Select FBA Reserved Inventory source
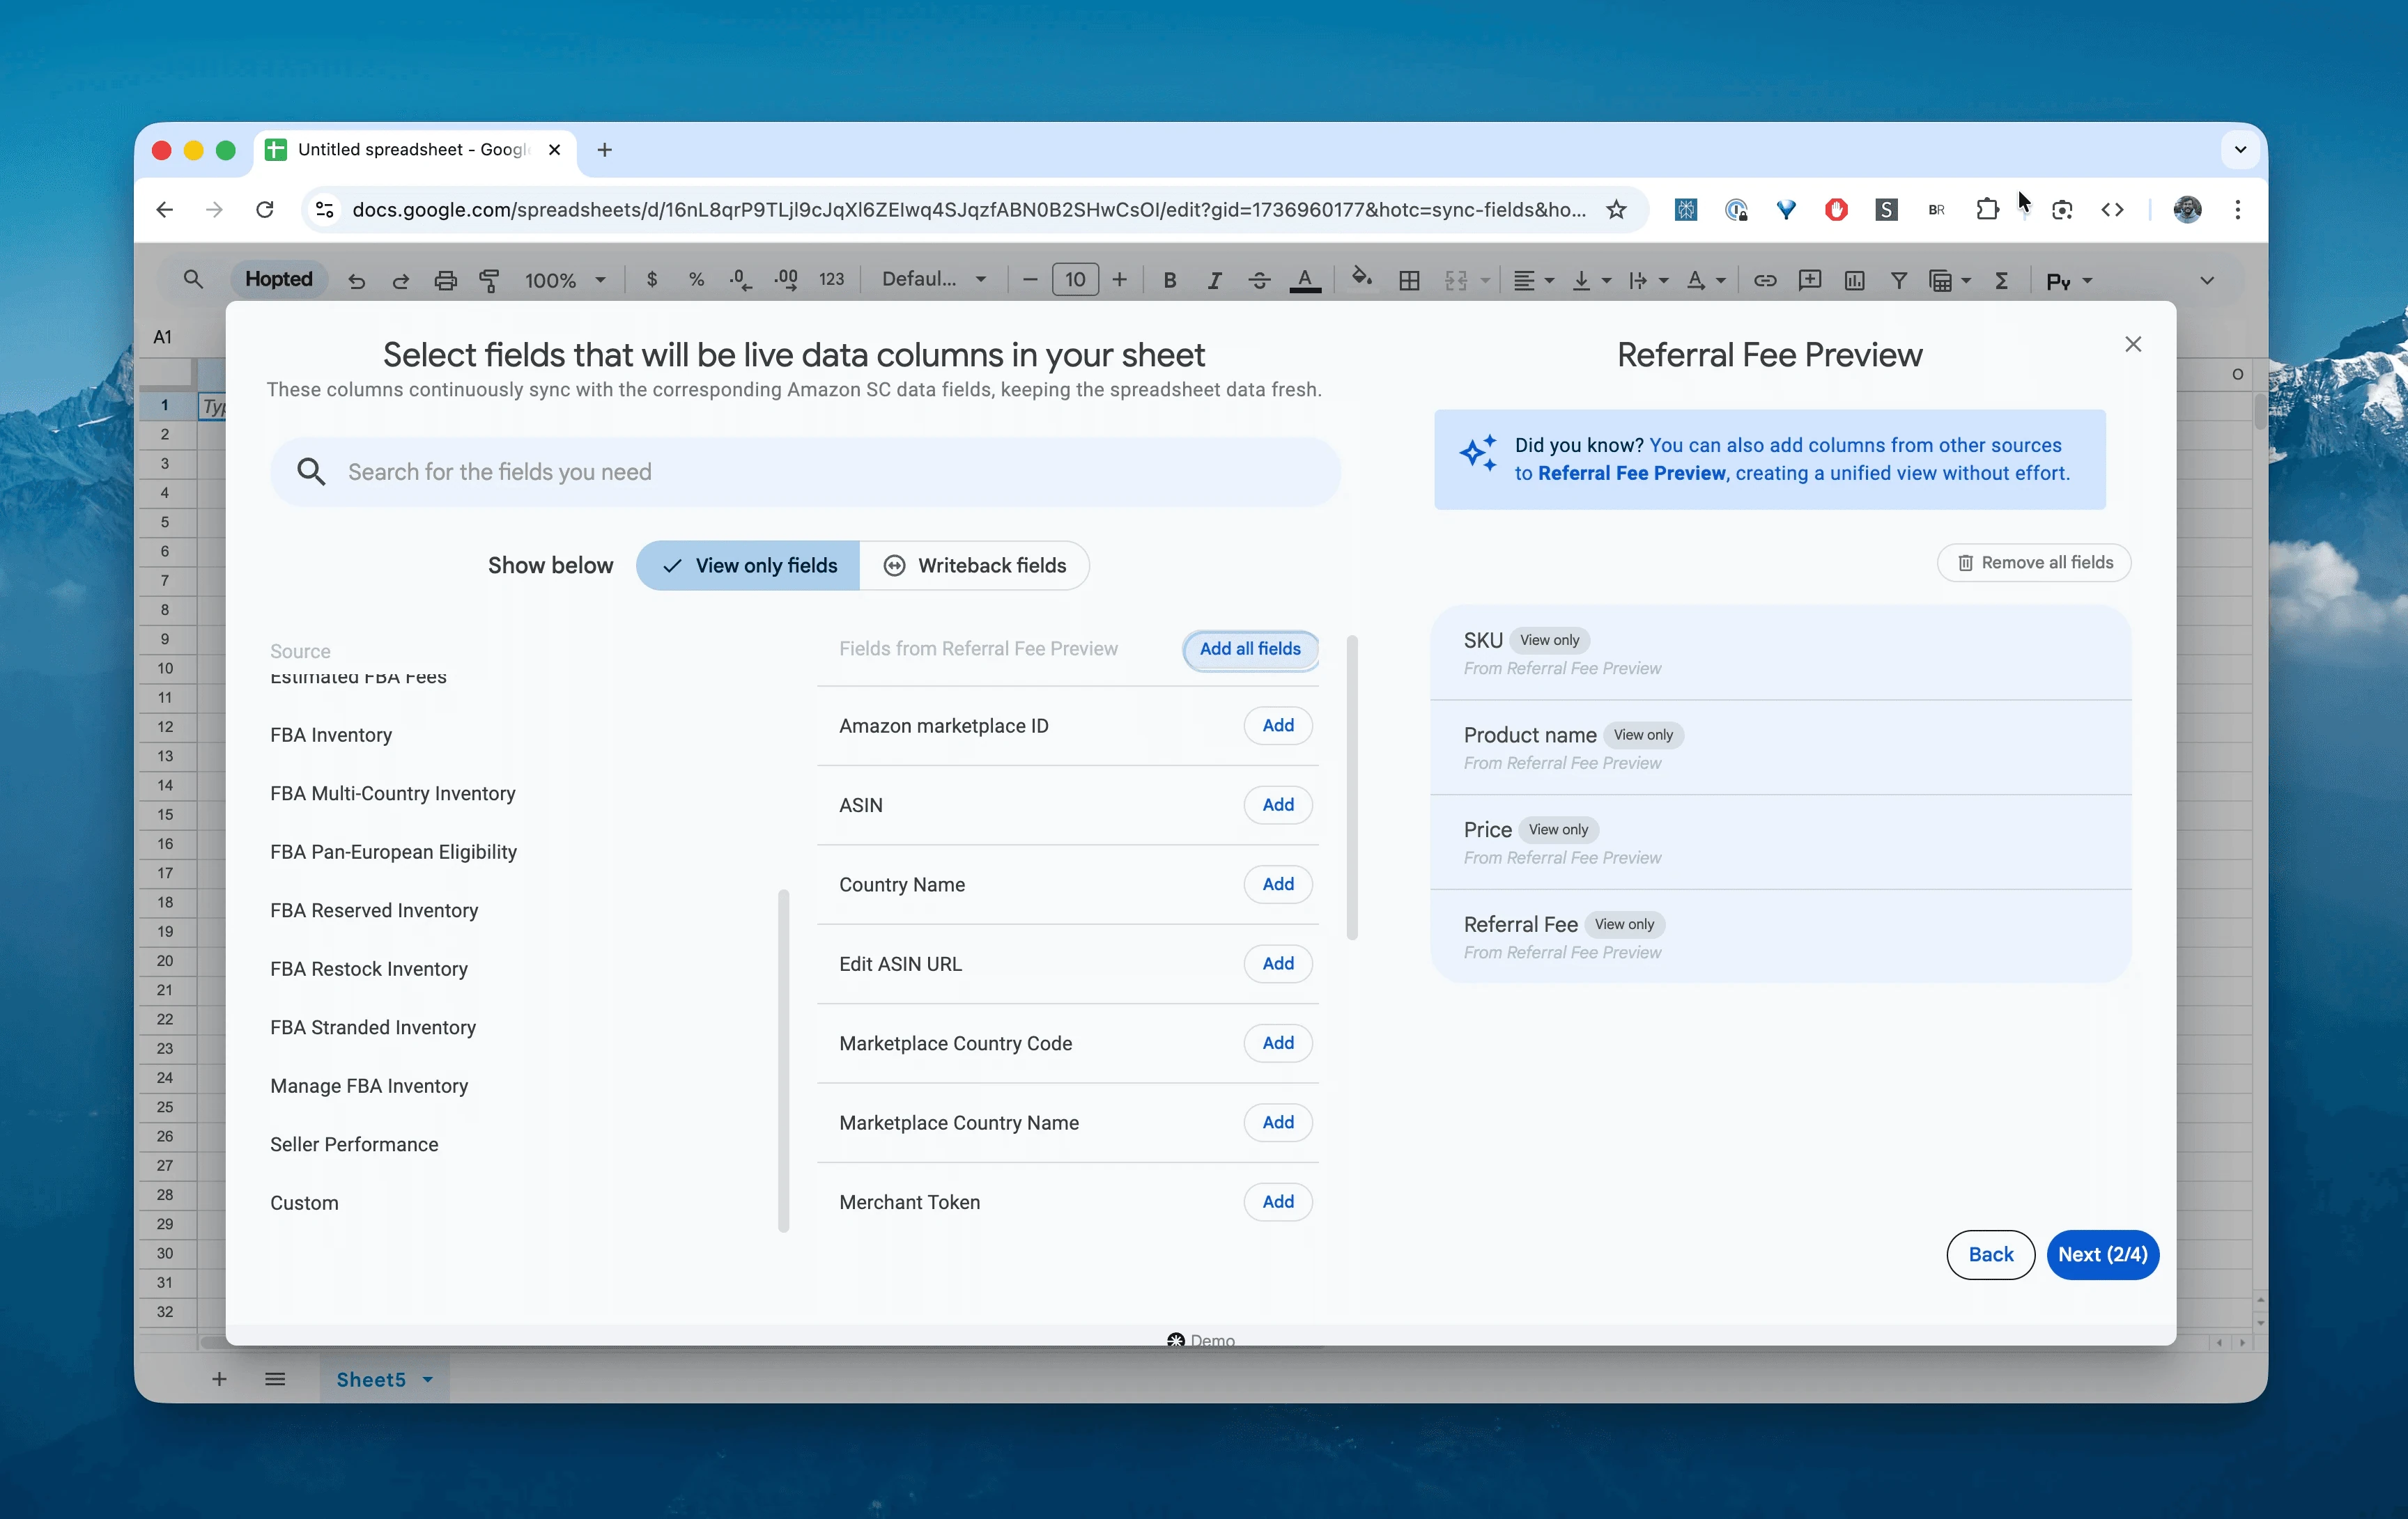2408x1519 pixels. click(374, 910)
